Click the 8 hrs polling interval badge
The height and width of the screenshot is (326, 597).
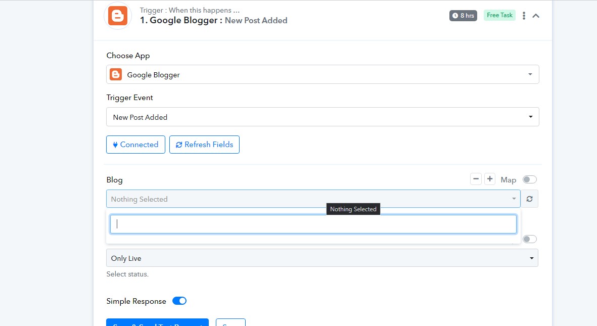(463, 16)
